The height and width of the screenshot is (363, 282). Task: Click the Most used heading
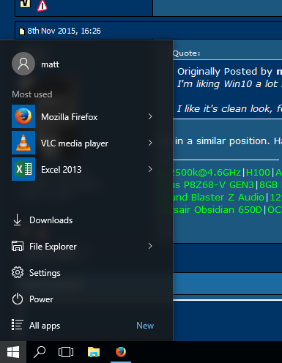click(x=32, y=94)
